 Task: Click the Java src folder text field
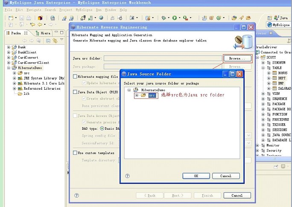(162, 58)
